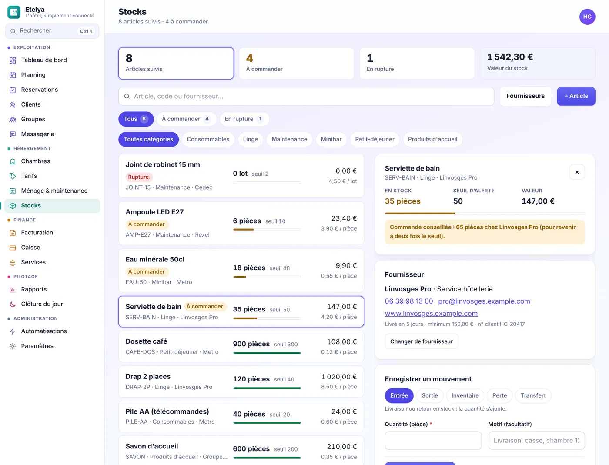
Task: Click the Messagerie chat icon
Action: coord(13,134)
